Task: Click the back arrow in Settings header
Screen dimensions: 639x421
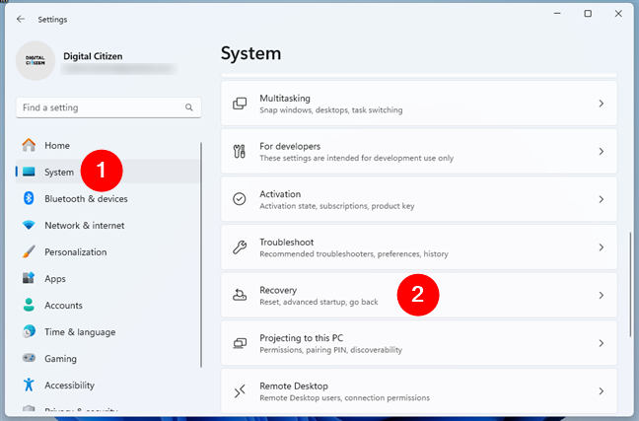Action: pyautogui.click(x=21, y=19)
